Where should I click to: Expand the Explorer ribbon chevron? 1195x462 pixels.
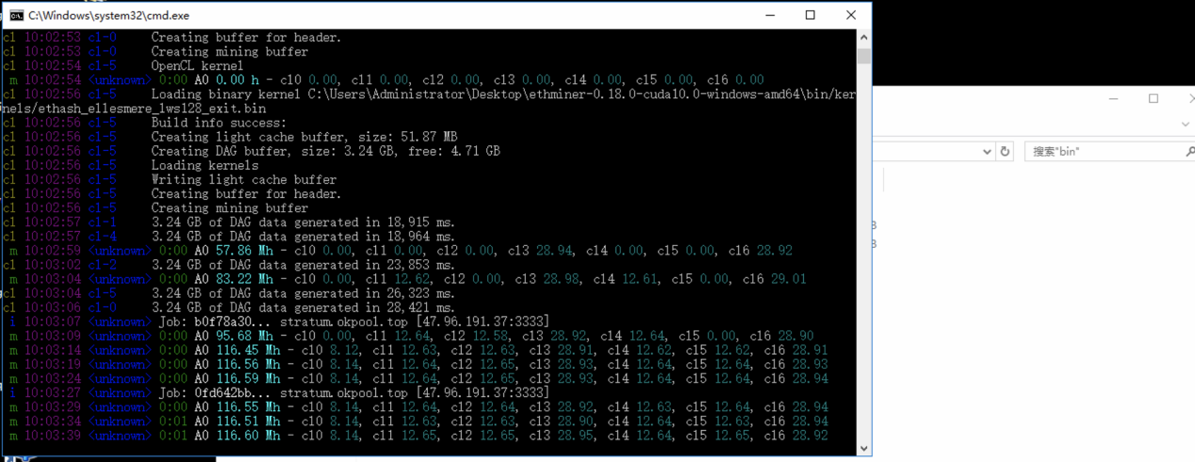pos(1187,124)
